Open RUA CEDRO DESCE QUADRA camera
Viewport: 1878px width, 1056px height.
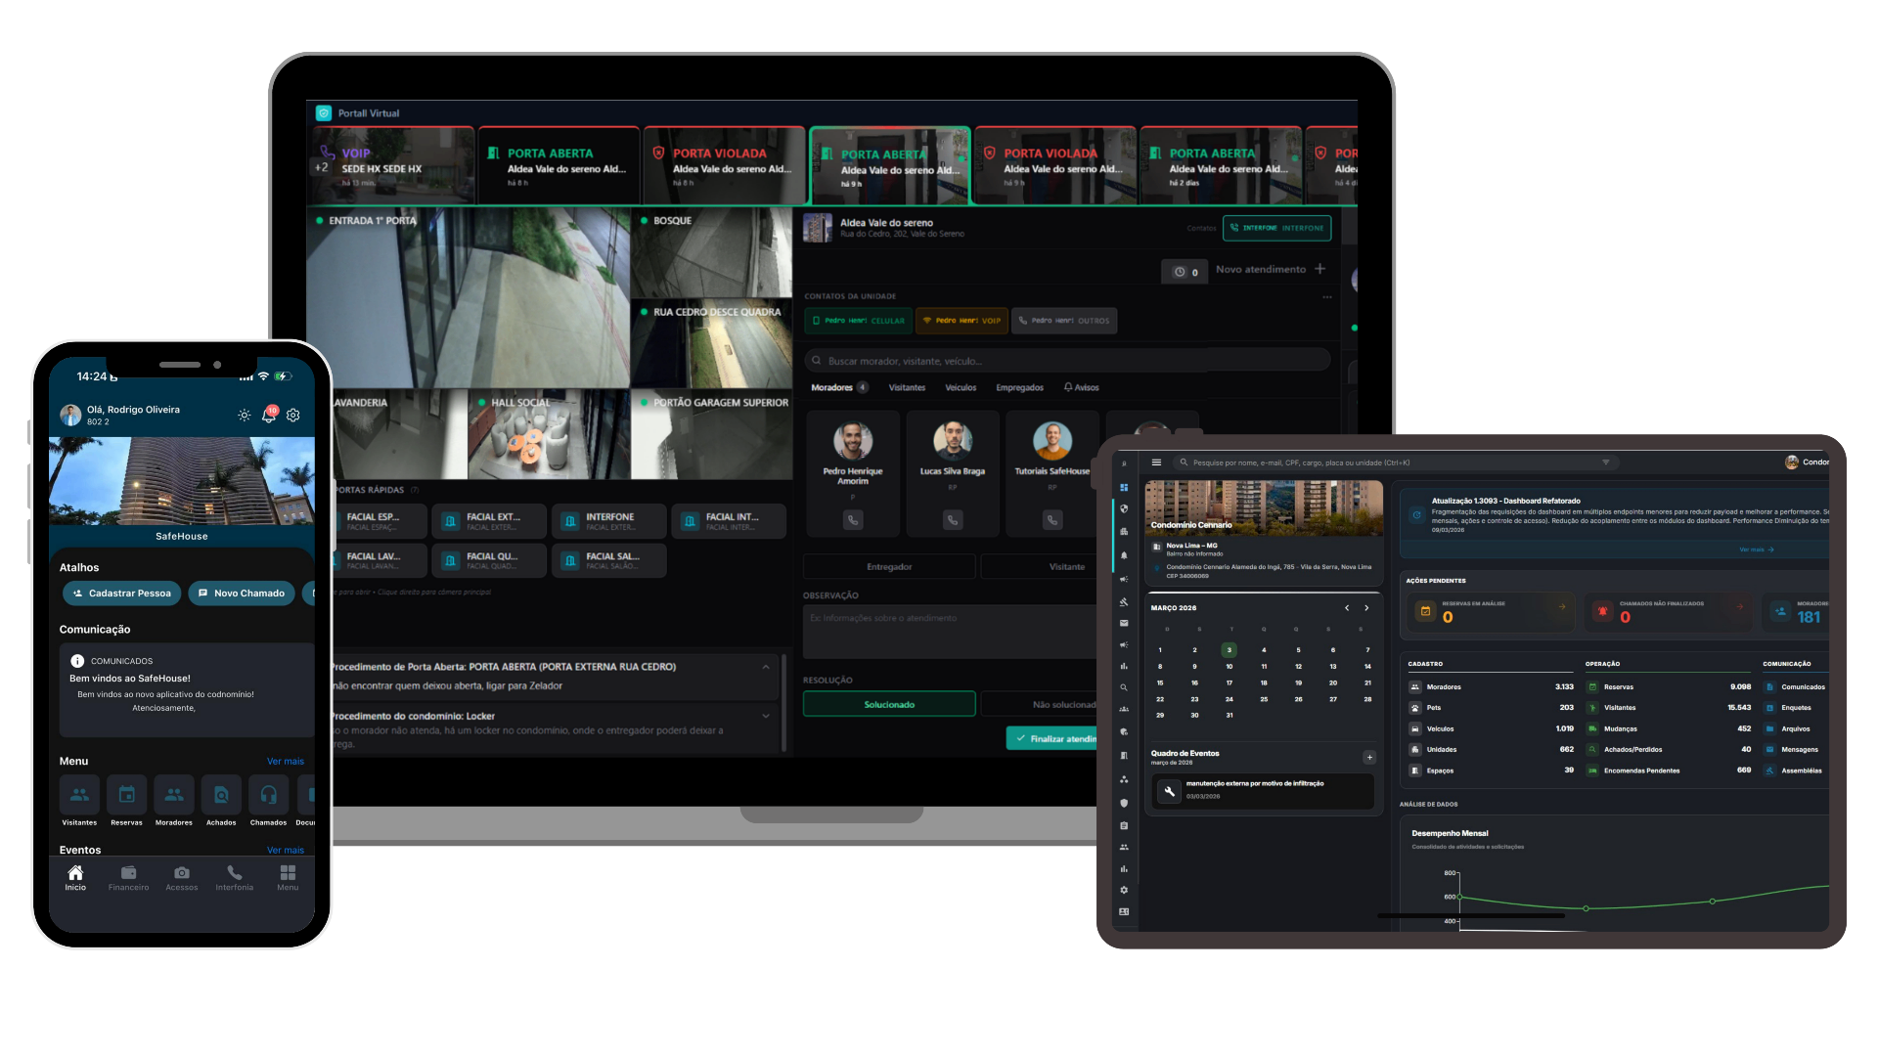point(712,343)
